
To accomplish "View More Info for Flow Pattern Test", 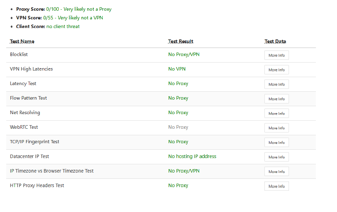I will [x=277, y=99].
